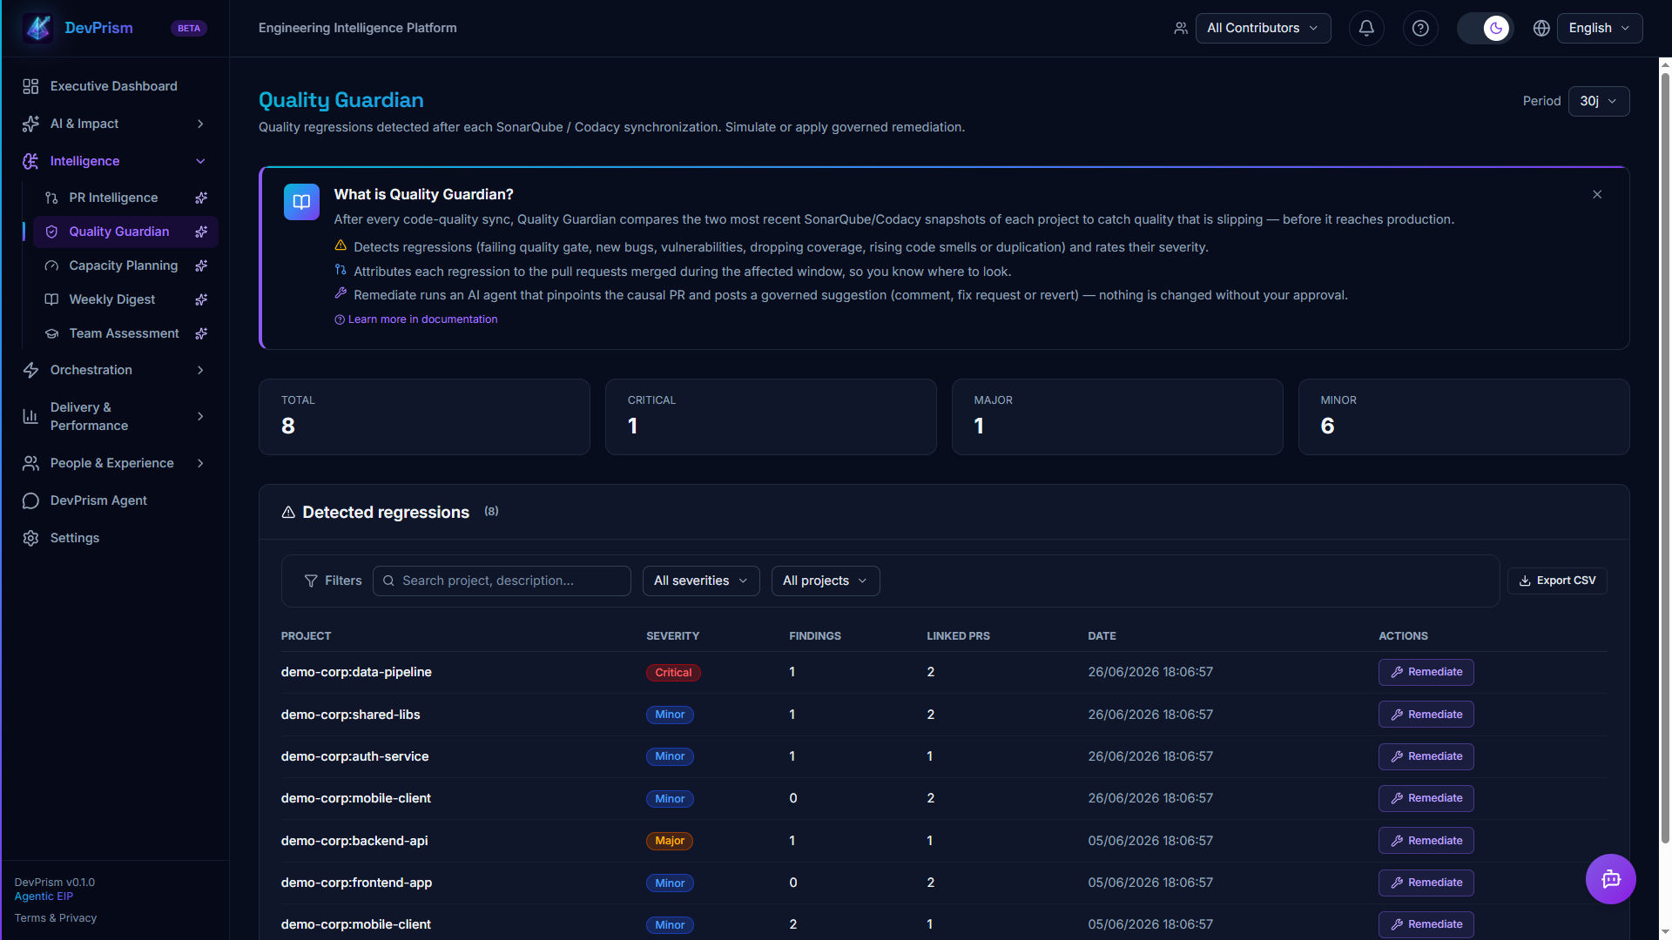Close the What is Quality Guardian banner

pyautogui.click(x=1597, y=194)
